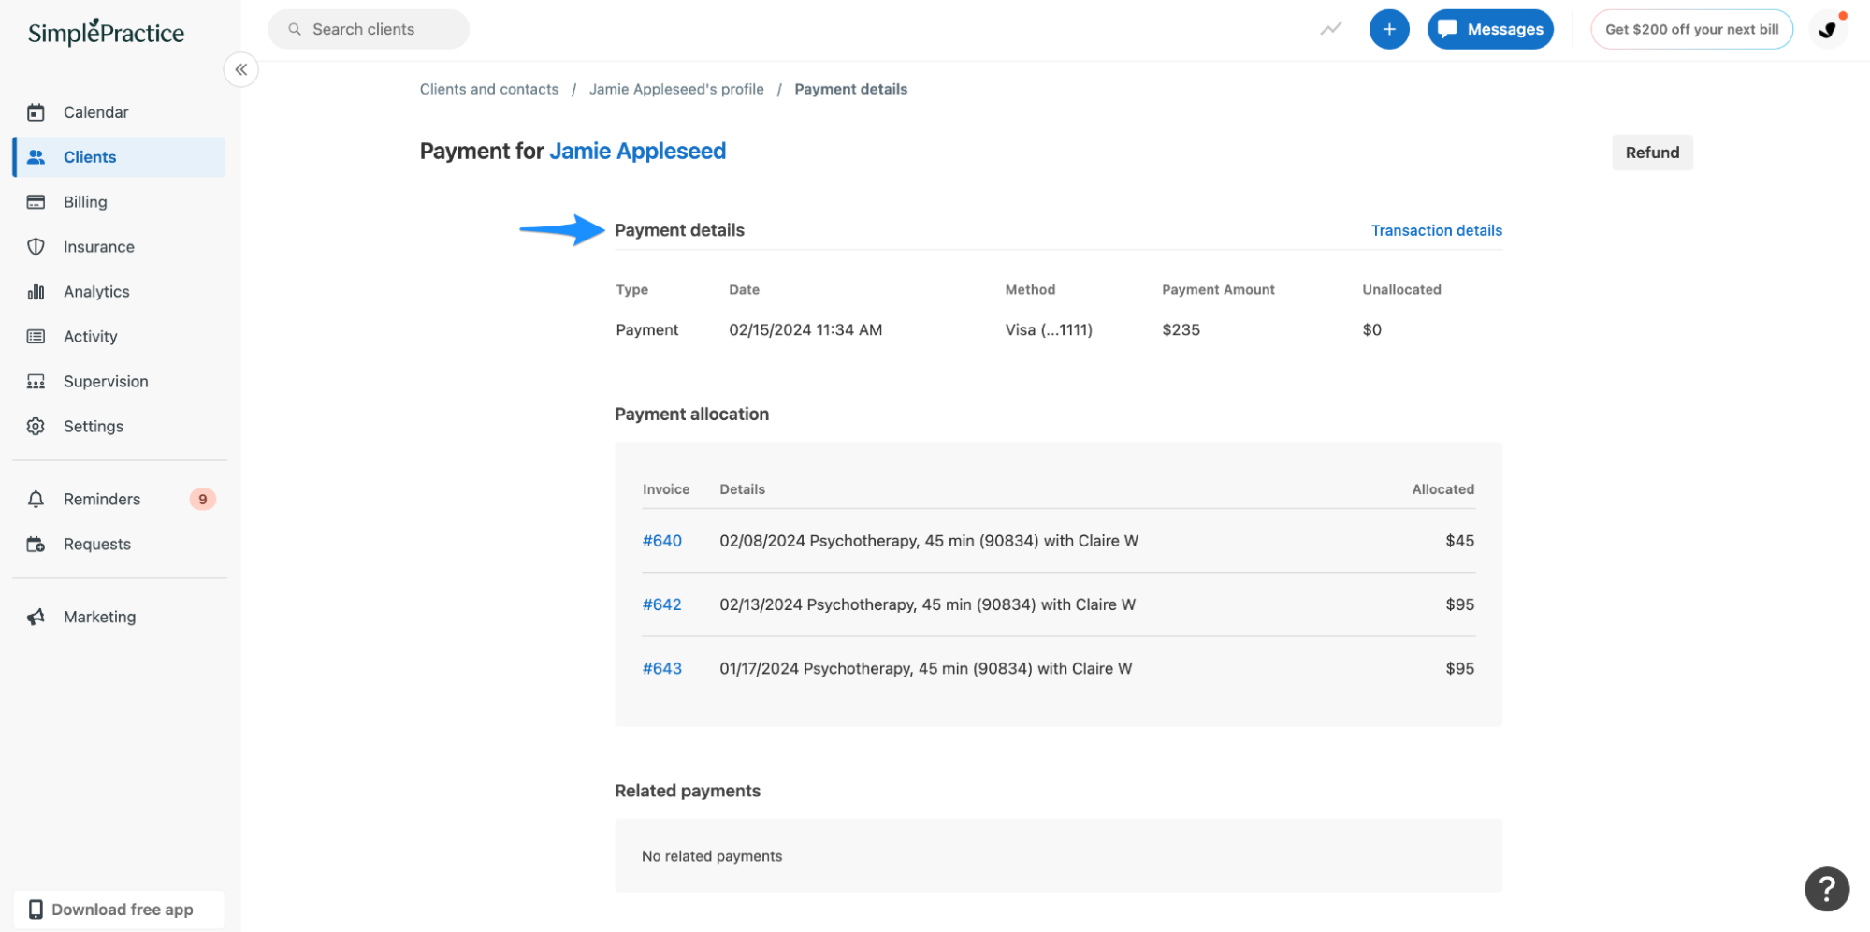This screenshot has height=932, width=1870.
Task: Open Transaction details link
Action: coord(1436,231)
